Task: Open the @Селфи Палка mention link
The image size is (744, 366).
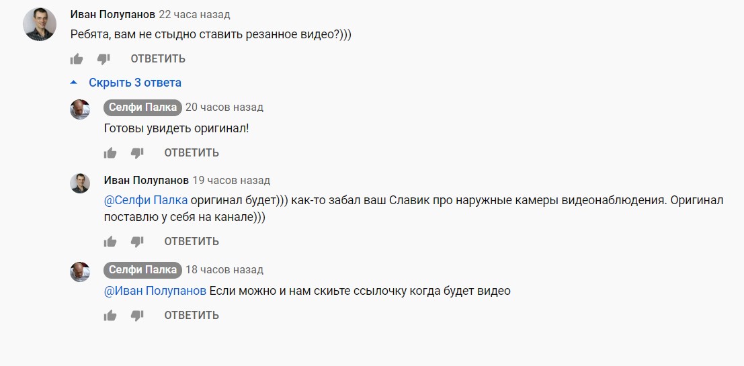Action: [146, 201]
